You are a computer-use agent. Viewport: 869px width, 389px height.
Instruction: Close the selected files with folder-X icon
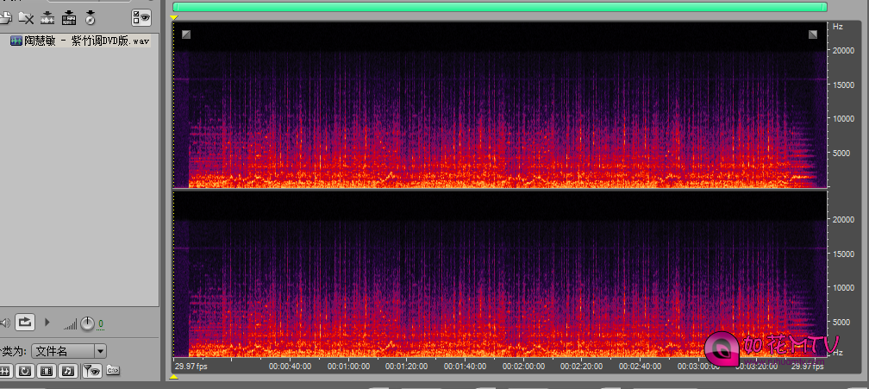pyautogui.click(x=26, y=18)
